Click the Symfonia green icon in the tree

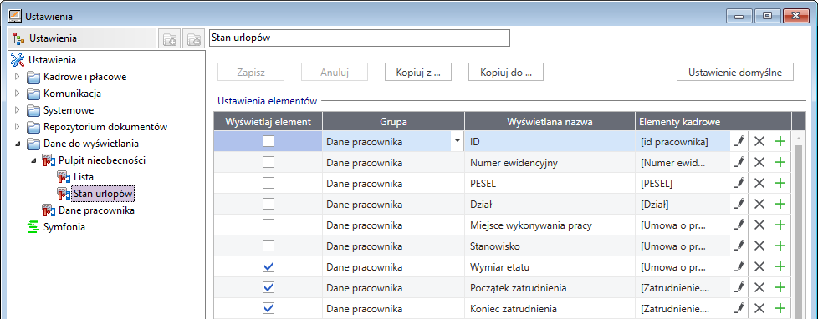click(x=33, y=227)
